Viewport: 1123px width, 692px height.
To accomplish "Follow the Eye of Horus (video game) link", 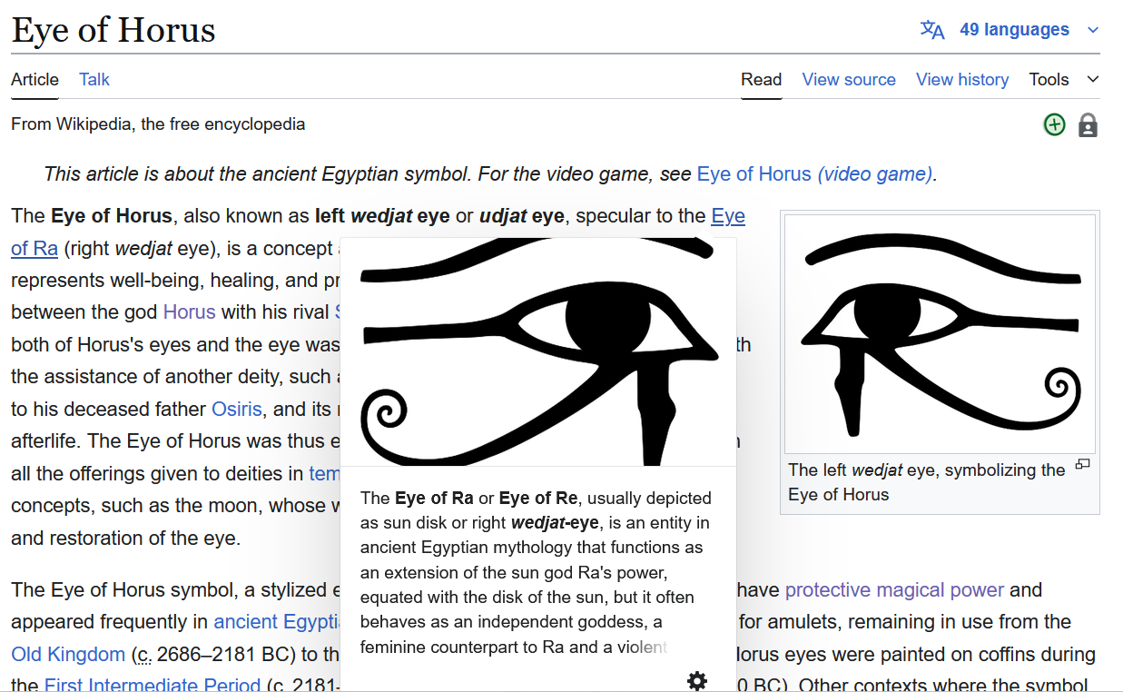I will pyautogui.click(x=814, y=174).
